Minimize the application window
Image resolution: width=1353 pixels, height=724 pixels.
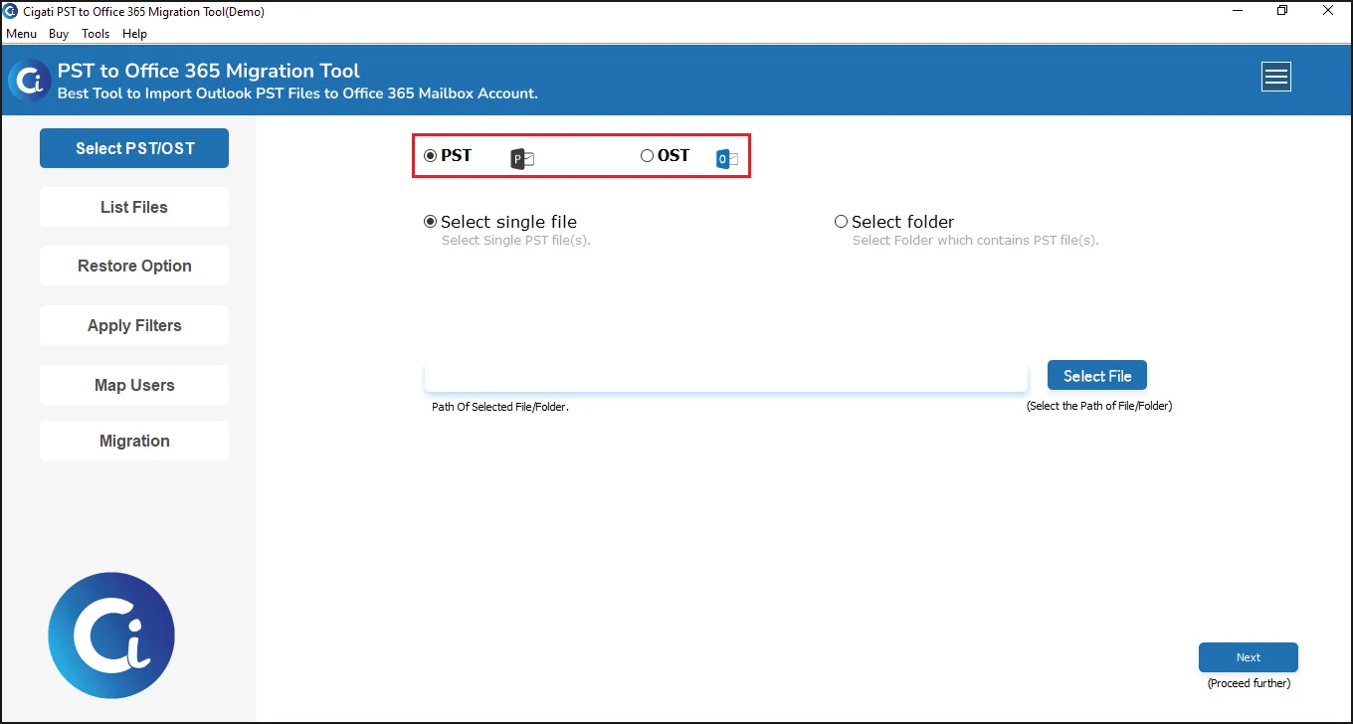coord(1236,11)
